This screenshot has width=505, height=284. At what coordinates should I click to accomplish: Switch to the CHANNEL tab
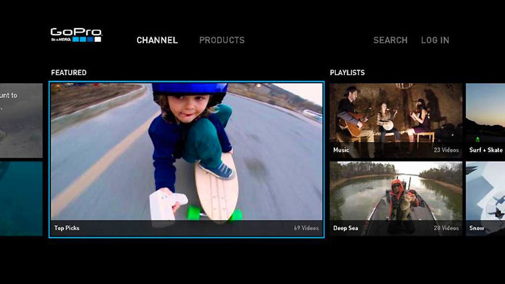[x=157, y=40]
